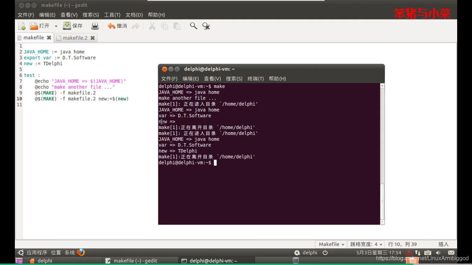Open gedit 帮助(H) menu

point(156,15)
